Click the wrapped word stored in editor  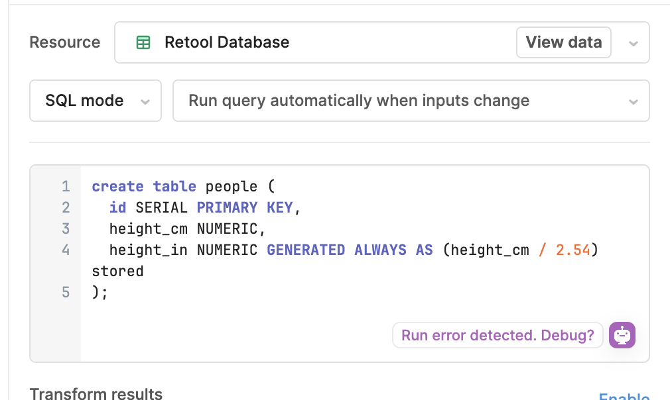[x=117, y=271]
